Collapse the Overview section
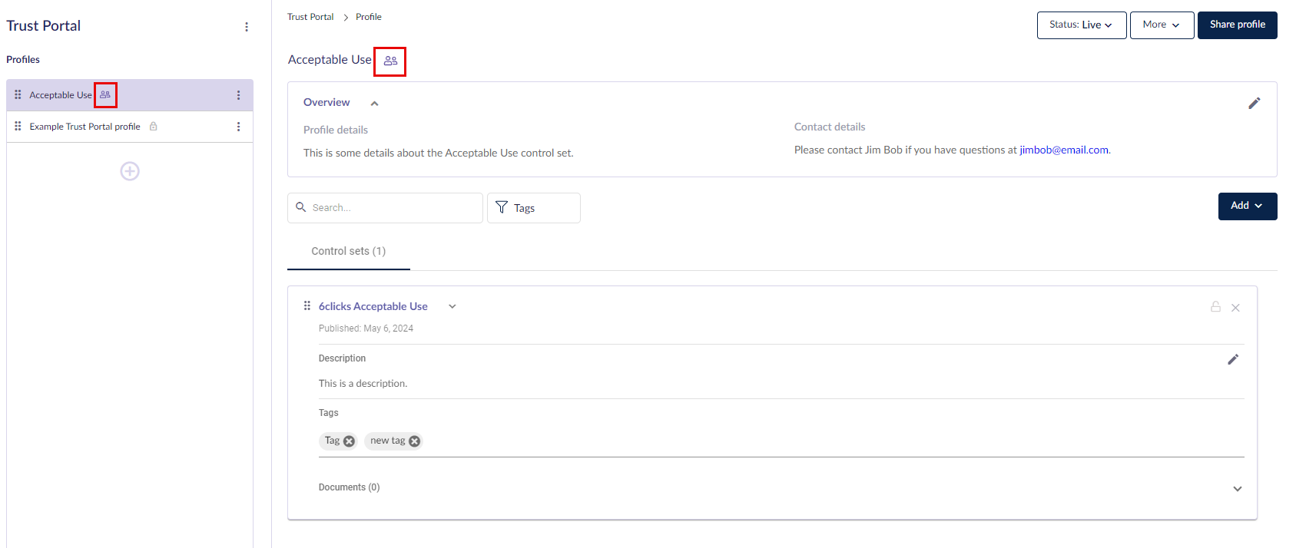 tap(374, 104)
